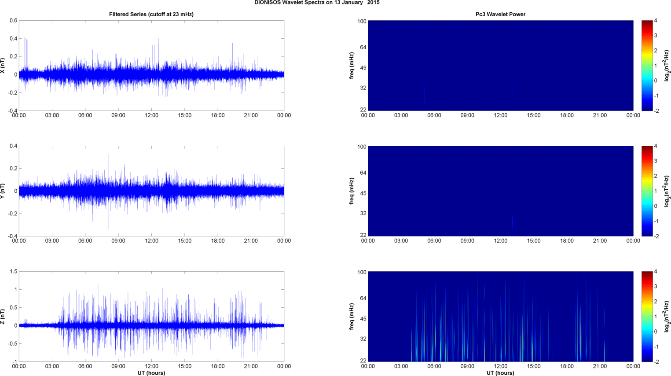The width and height of the screenshot is (671, 376).
Task: Select the 'Filtered Series (cutoff at 23 mHz)' heading
Action: coord(151,14)
